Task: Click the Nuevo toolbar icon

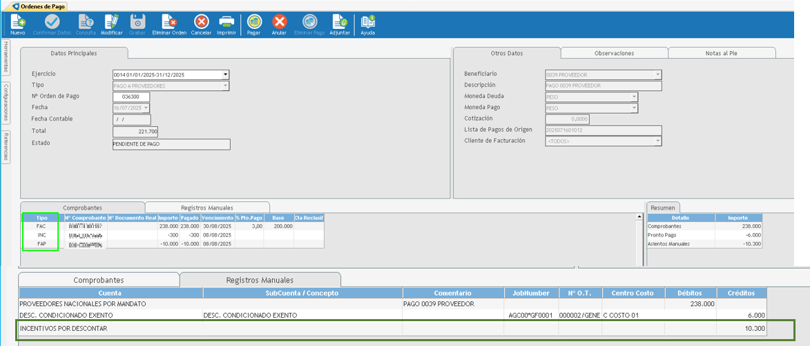Action: (17, 22)
